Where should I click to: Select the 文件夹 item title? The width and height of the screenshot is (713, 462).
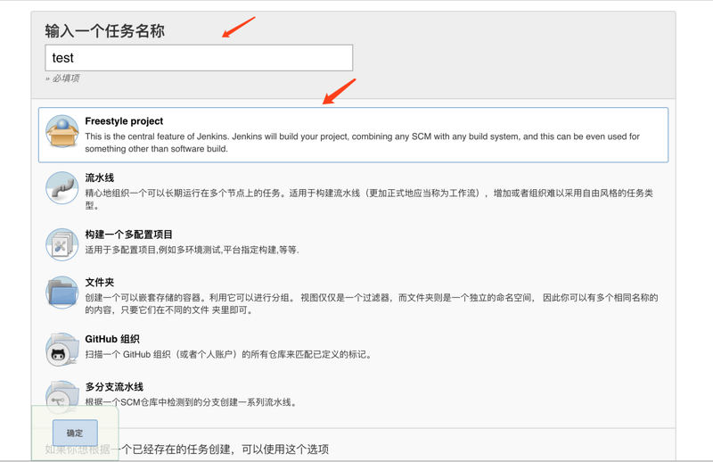click(x=100, y=282)
